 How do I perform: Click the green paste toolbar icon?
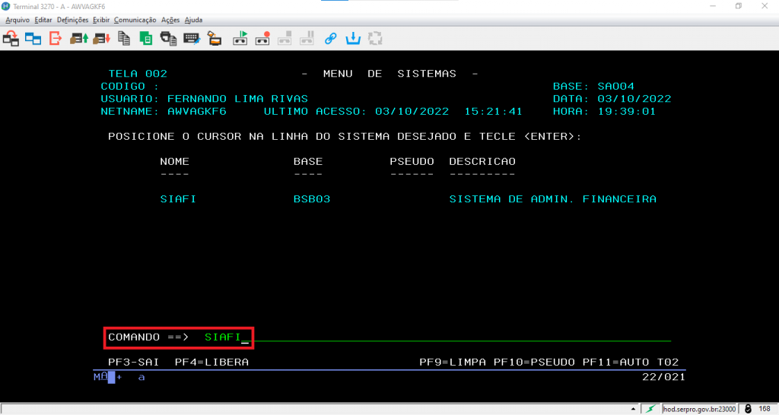[145, 37]
